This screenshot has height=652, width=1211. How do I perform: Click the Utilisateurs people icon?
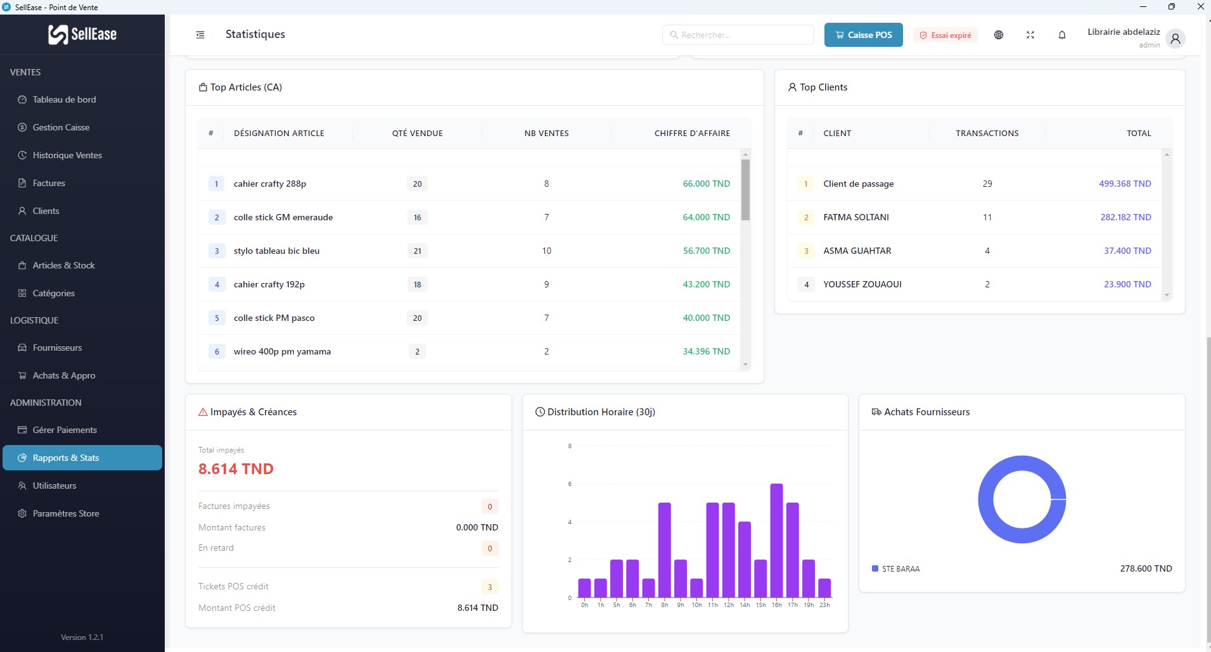tap(22, 486)
